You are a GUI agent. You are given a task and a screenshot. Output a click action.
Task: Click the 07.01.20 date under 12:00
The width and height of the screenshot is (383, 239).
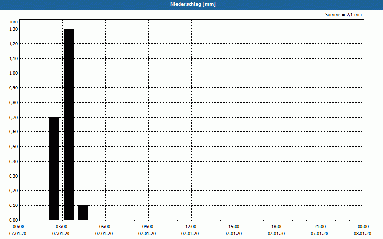coord(190,234)
